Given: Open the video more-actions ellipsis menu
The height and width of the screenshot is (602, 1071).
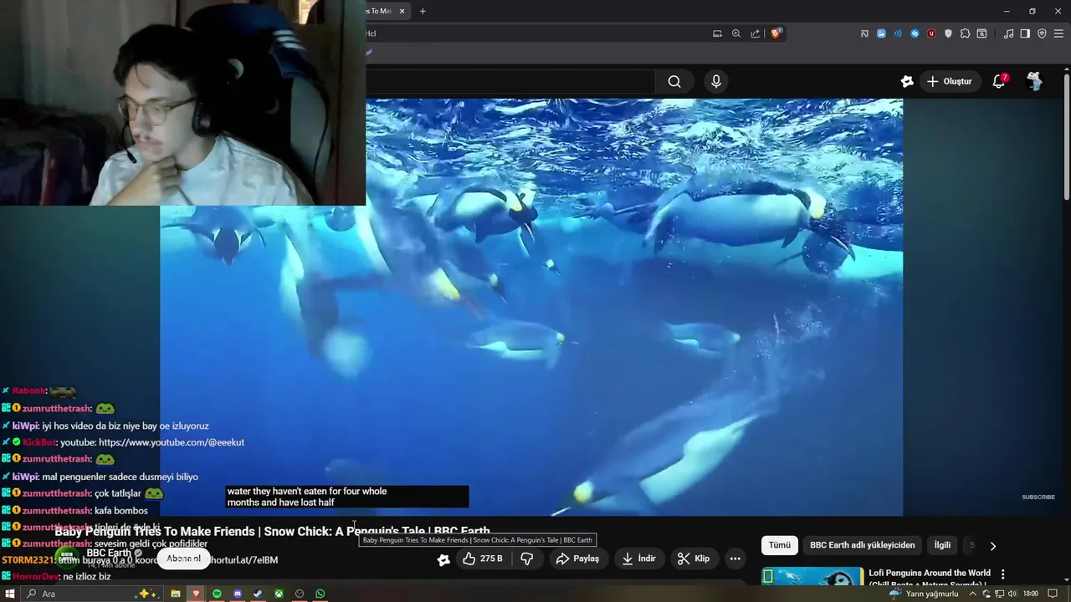Looking at the screenshot, I should 735,559.
